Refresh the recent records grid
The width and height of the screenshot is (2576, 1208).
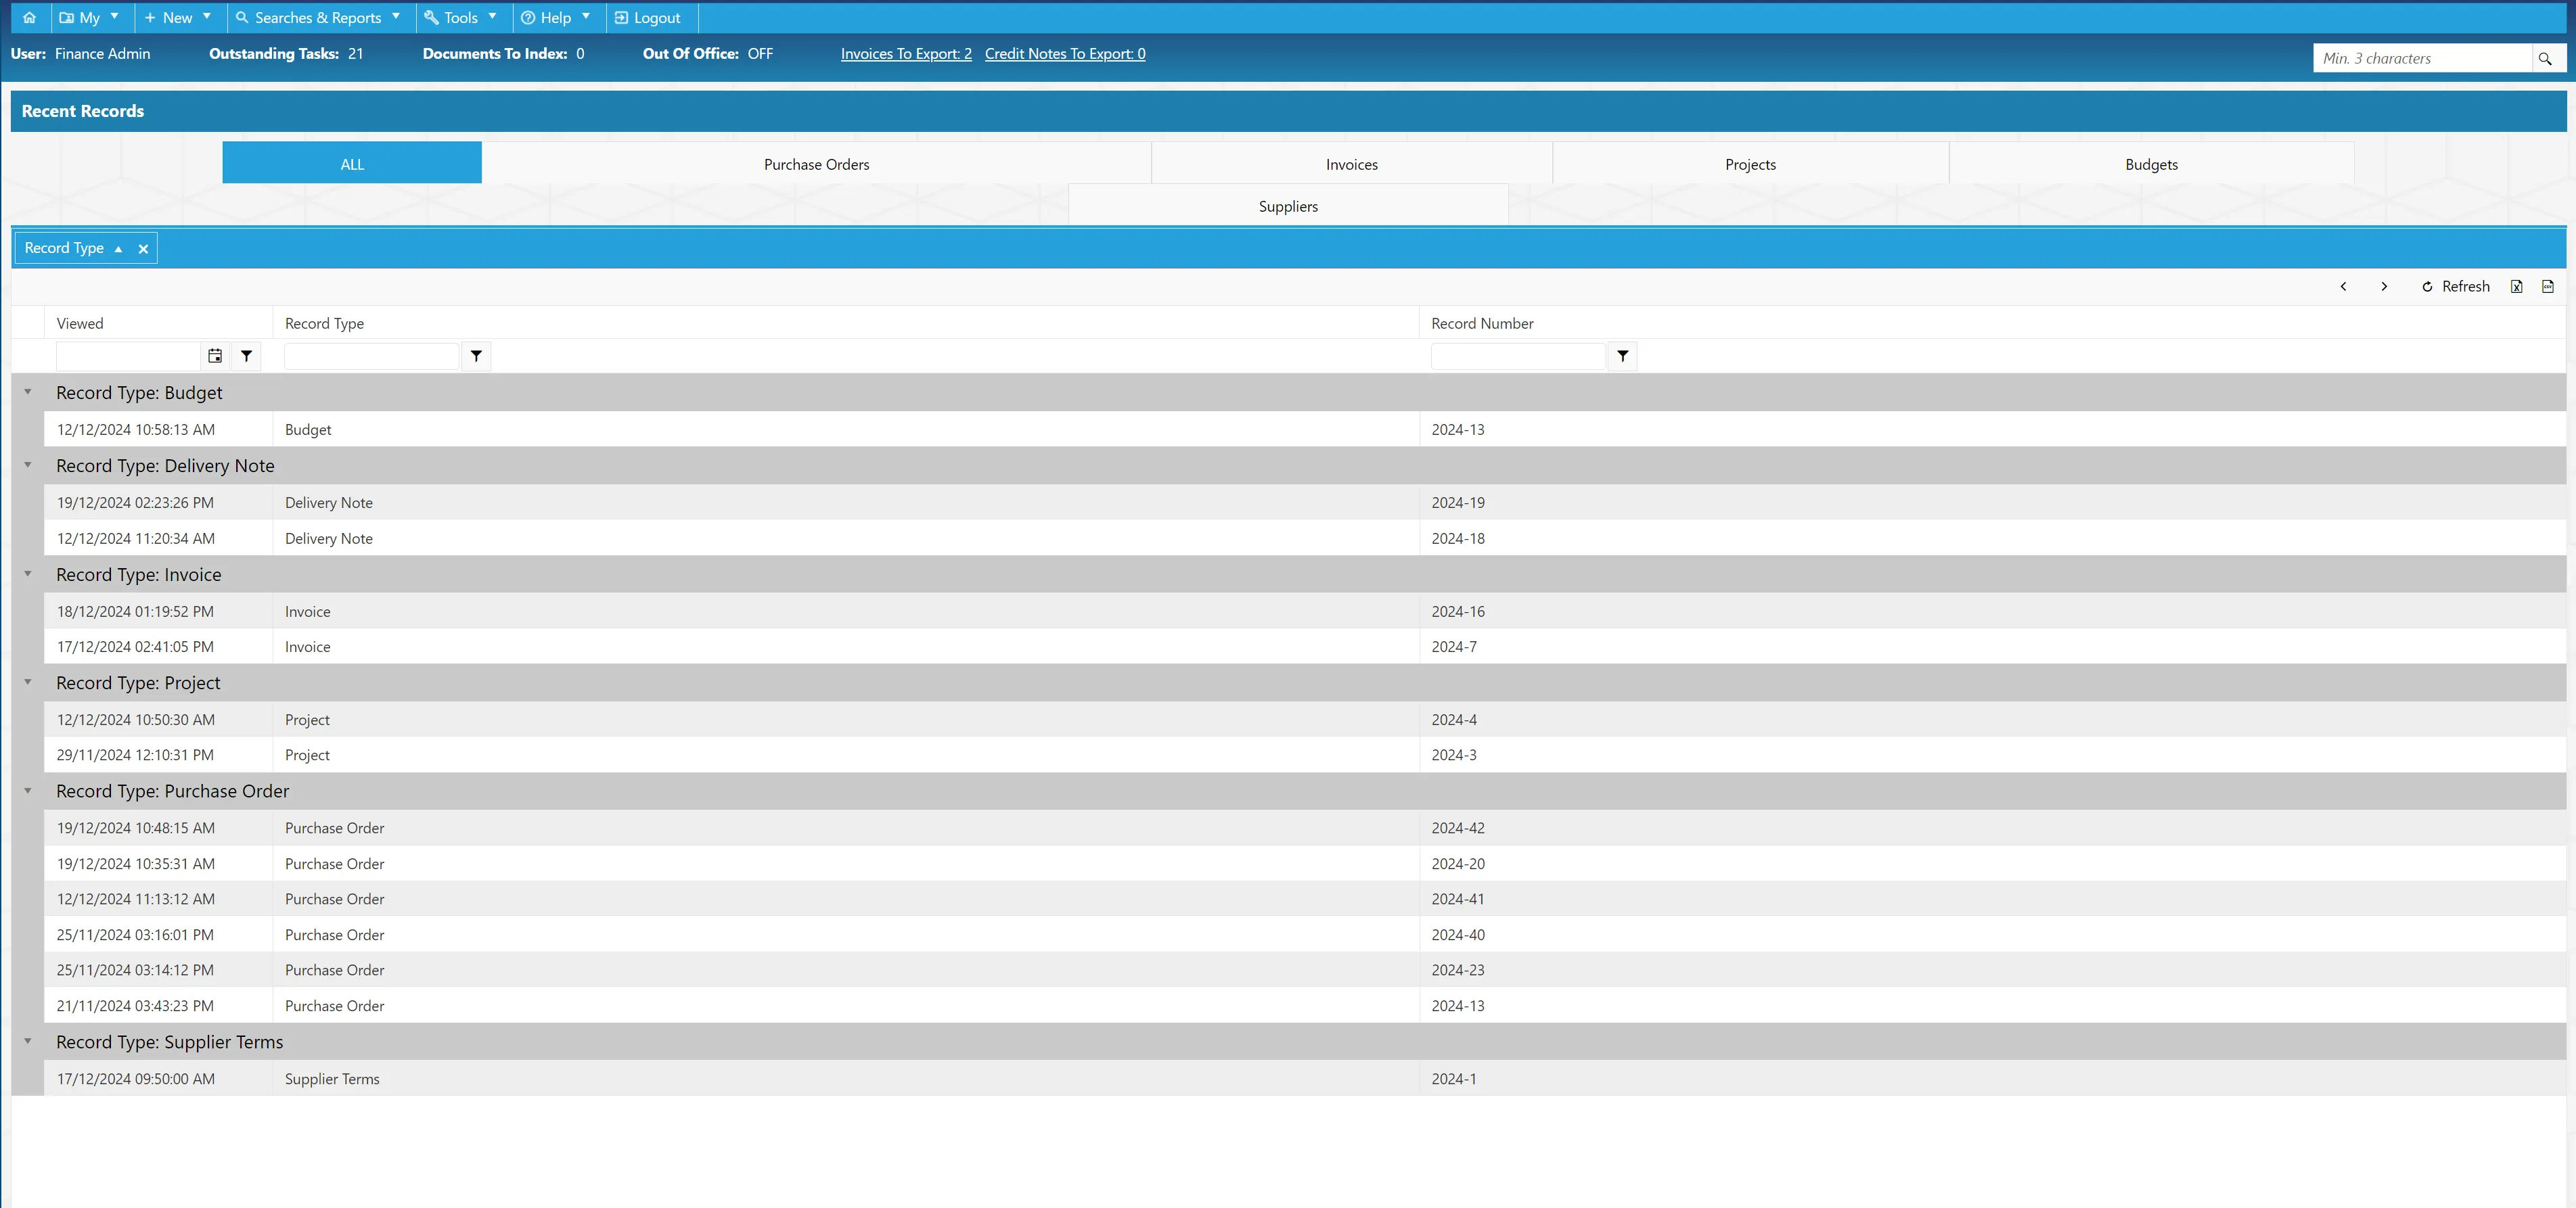[x=2455, y=287]
